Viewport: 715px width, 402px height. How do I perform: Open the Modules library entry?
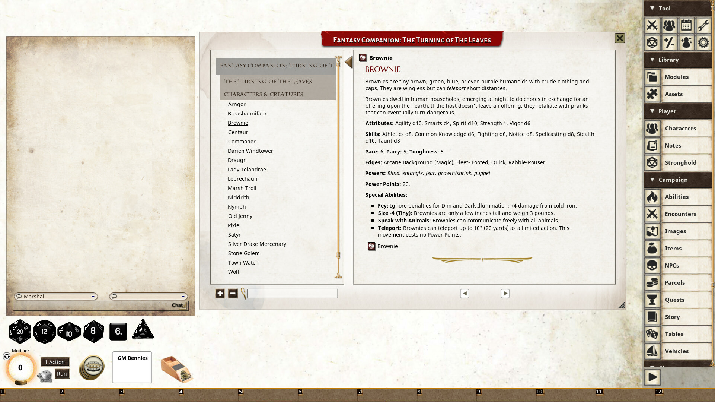[x=677, y=77]
